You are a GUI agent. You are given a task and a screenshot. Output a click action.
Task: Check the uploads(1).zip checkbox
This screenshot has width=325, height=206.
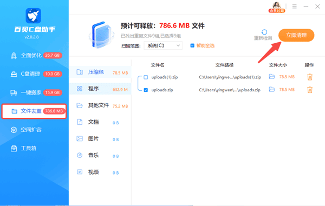pyautogui.click(x=146, y=77)
